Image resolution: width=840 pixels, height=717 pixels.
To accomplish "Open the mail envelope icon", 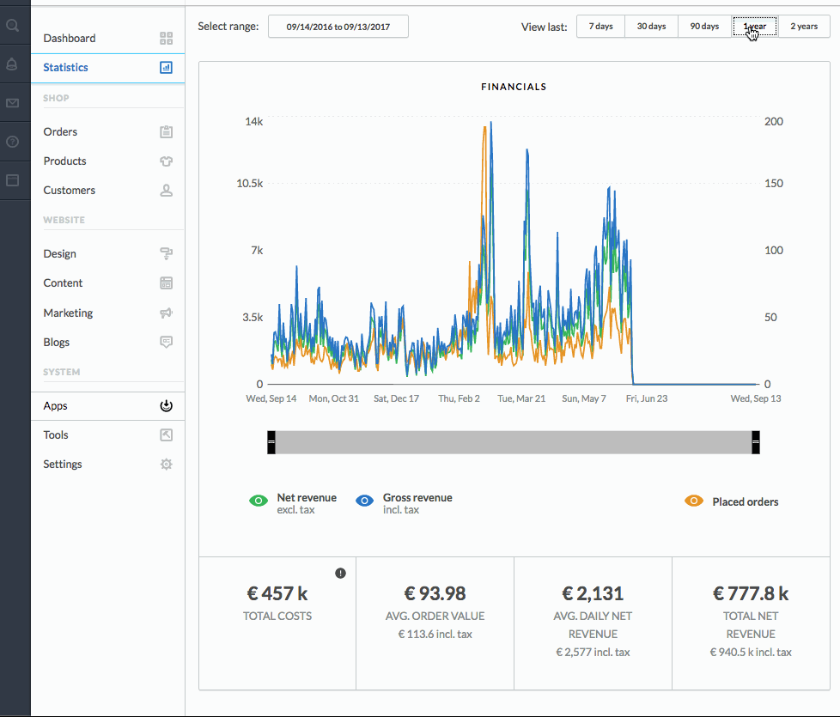I will click(12, 103).
